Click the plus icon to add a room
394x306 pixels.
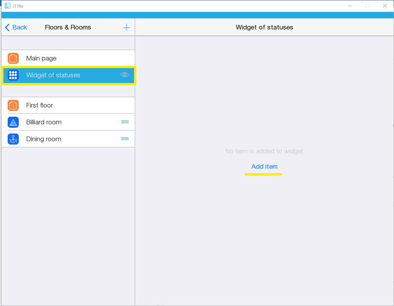pyautogui.click(x=126, y=28)
